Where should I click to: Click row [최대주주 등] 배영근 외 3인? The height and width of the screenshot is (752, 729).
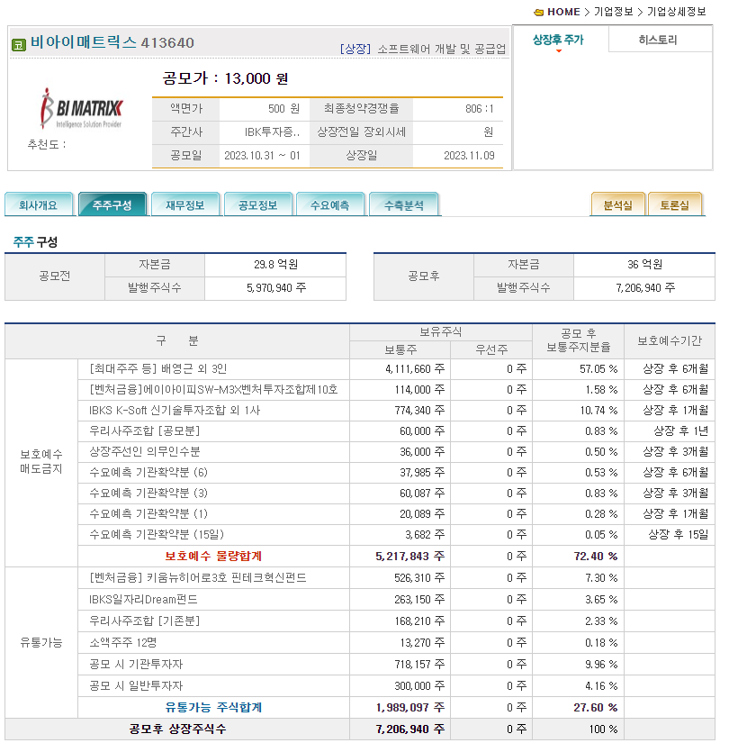[157, 369]
